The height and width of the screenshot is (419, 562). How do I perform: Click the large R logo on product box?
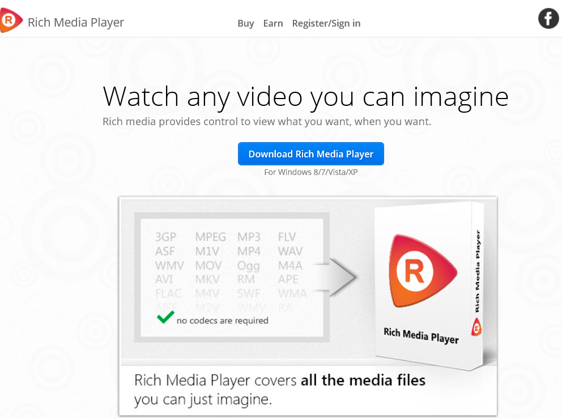[423, 271]
